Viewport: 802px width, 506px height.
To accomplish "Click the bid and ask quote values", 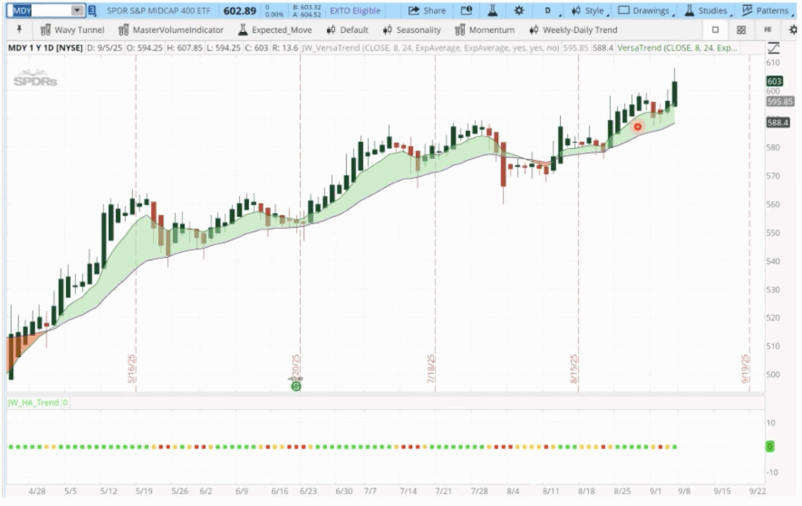I will [307, 10].
